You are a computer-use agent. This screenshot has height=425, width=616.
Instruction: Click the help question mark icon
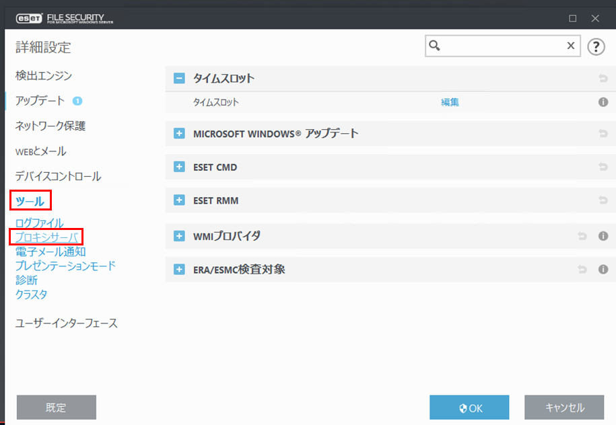596,46
